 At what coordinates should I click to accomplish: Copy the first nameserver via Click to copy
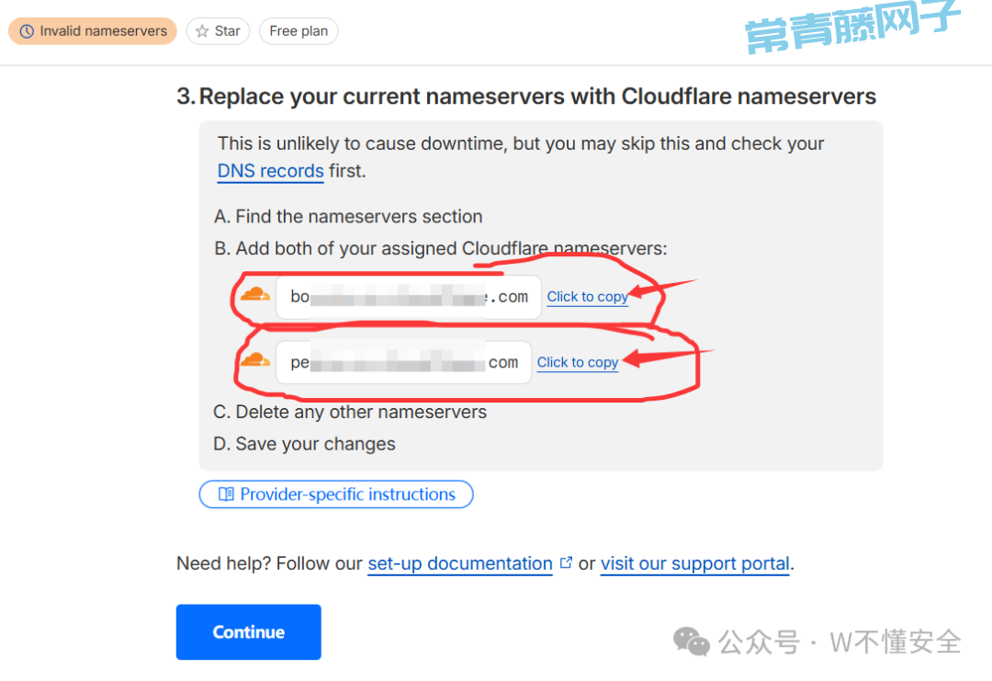coord(588,297)
